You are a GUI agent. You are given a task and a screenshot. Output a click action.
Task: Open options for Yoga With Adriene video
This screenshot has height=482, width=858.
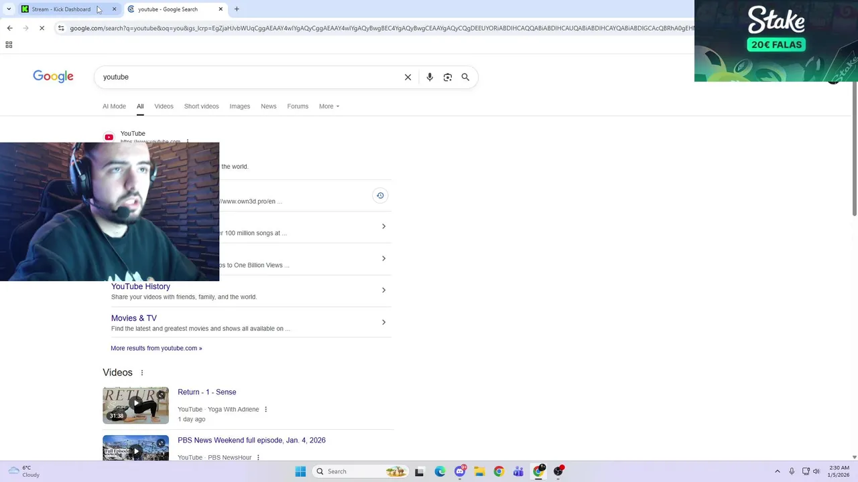click(266, 409)
